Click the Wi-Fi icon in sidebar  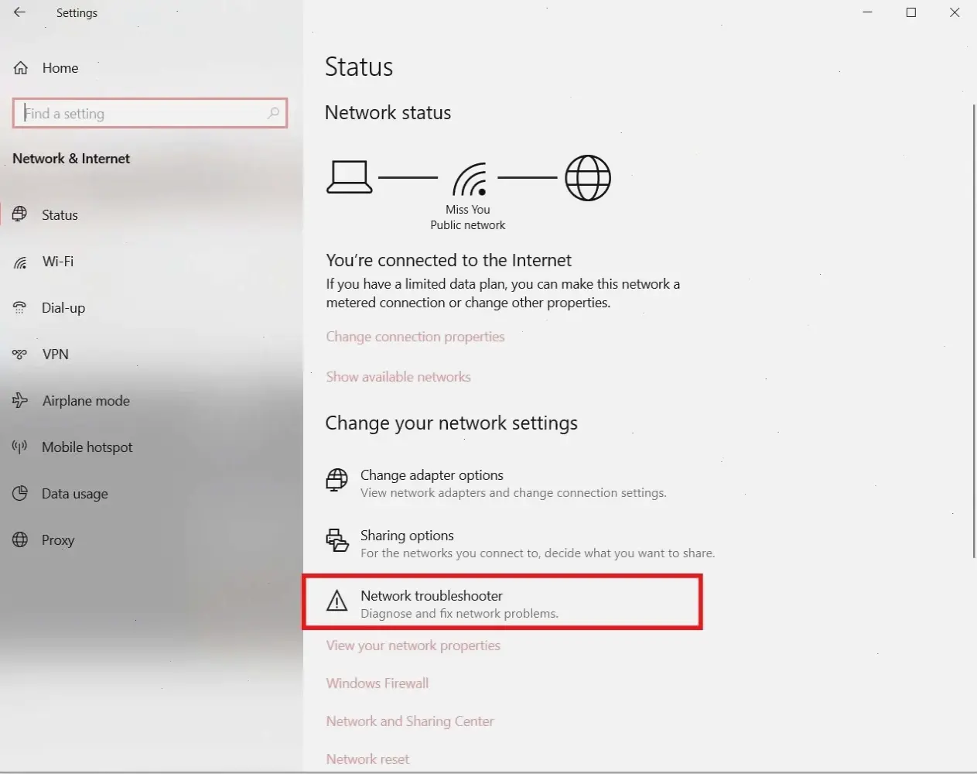[21, 262]
